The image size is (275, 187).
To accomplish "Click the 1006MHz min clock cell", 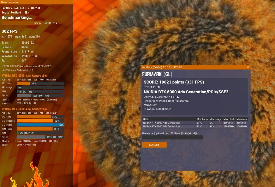I will pyautogui.click(x=242, y=126).
